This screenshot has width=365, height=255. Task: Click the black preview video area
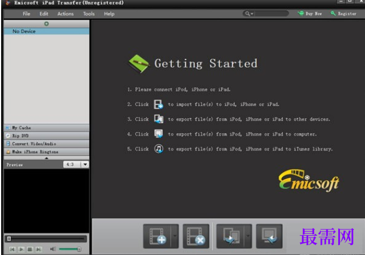pyautogui.click(x=46, y=201)
